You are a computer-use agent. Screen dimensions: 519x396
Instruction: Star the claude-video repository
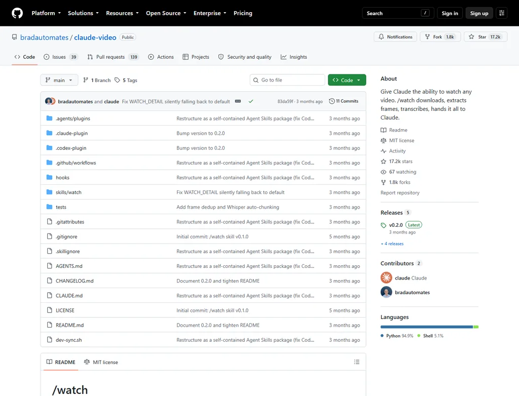click(x=485, y=37)
